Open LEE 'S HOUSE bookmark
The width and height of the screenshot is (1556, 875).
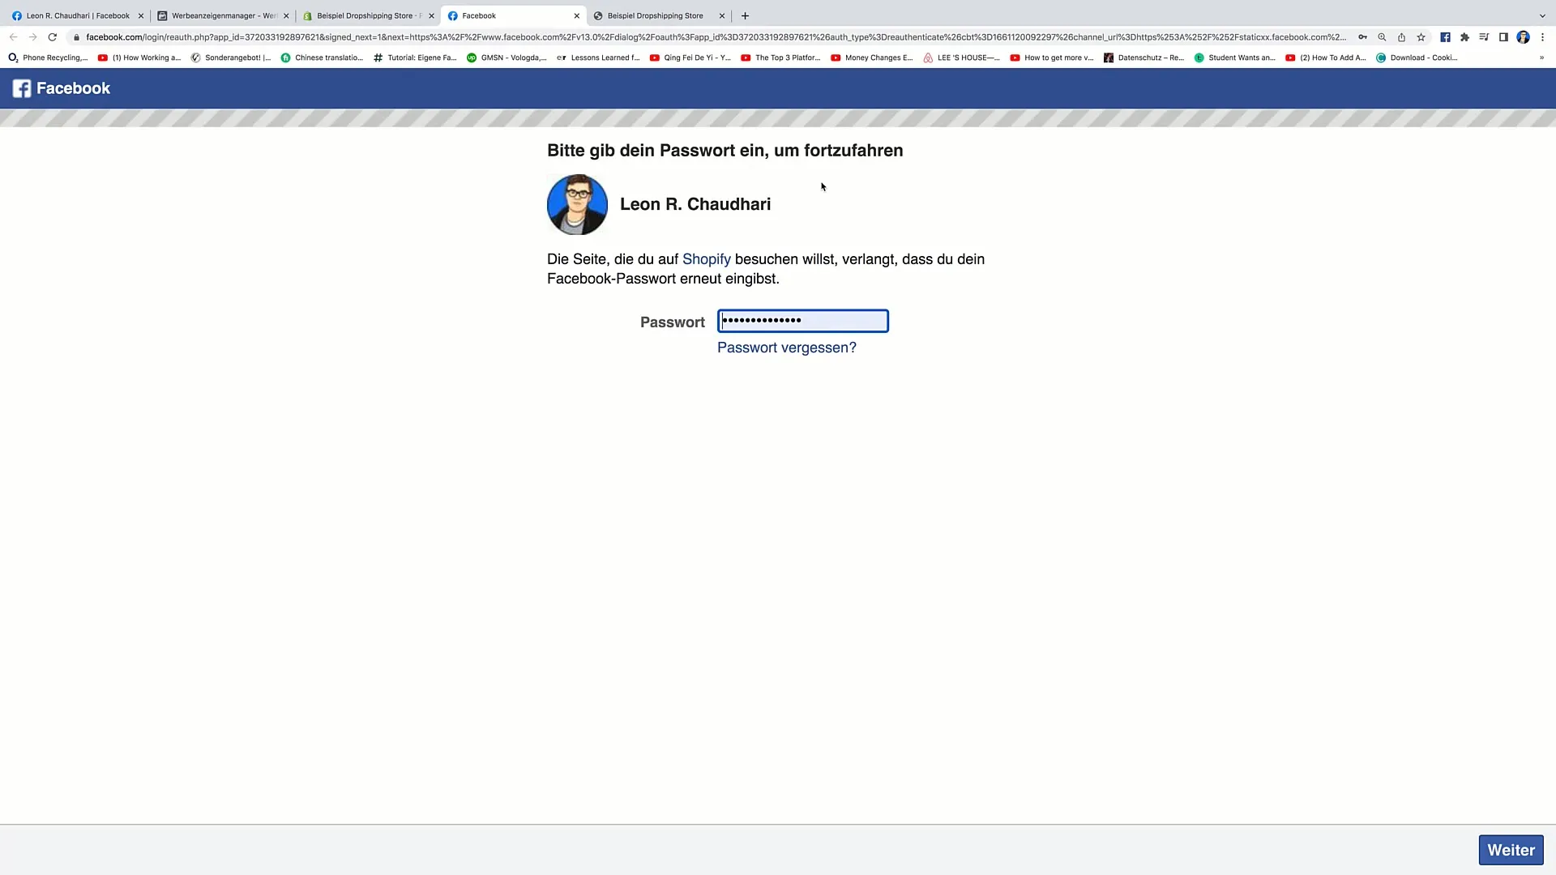point(962,58)
